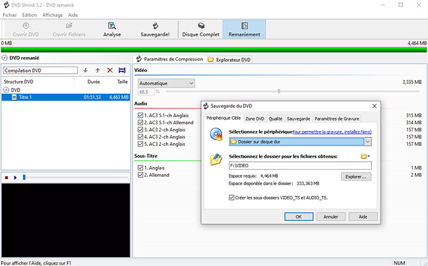Open the Affichage menu
428x266 pixels.
(x=52, y=15)
